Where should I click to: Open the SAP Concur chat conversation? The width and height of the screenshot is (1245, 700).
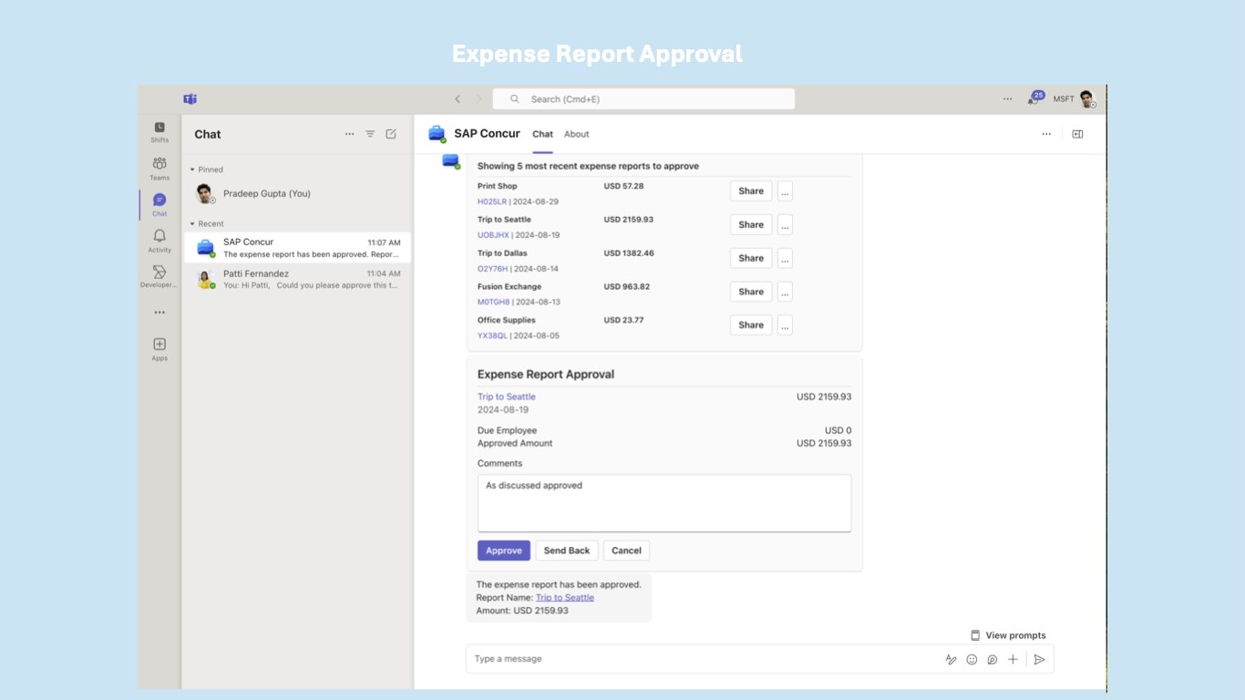click(x=297, y=248)
